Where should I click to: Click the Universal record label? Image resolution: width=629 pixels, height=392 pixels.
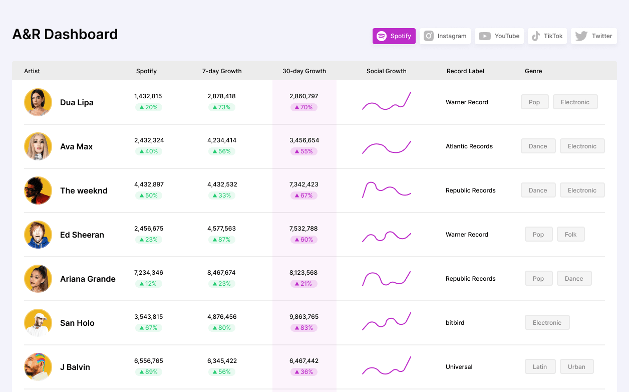[459, 367]
